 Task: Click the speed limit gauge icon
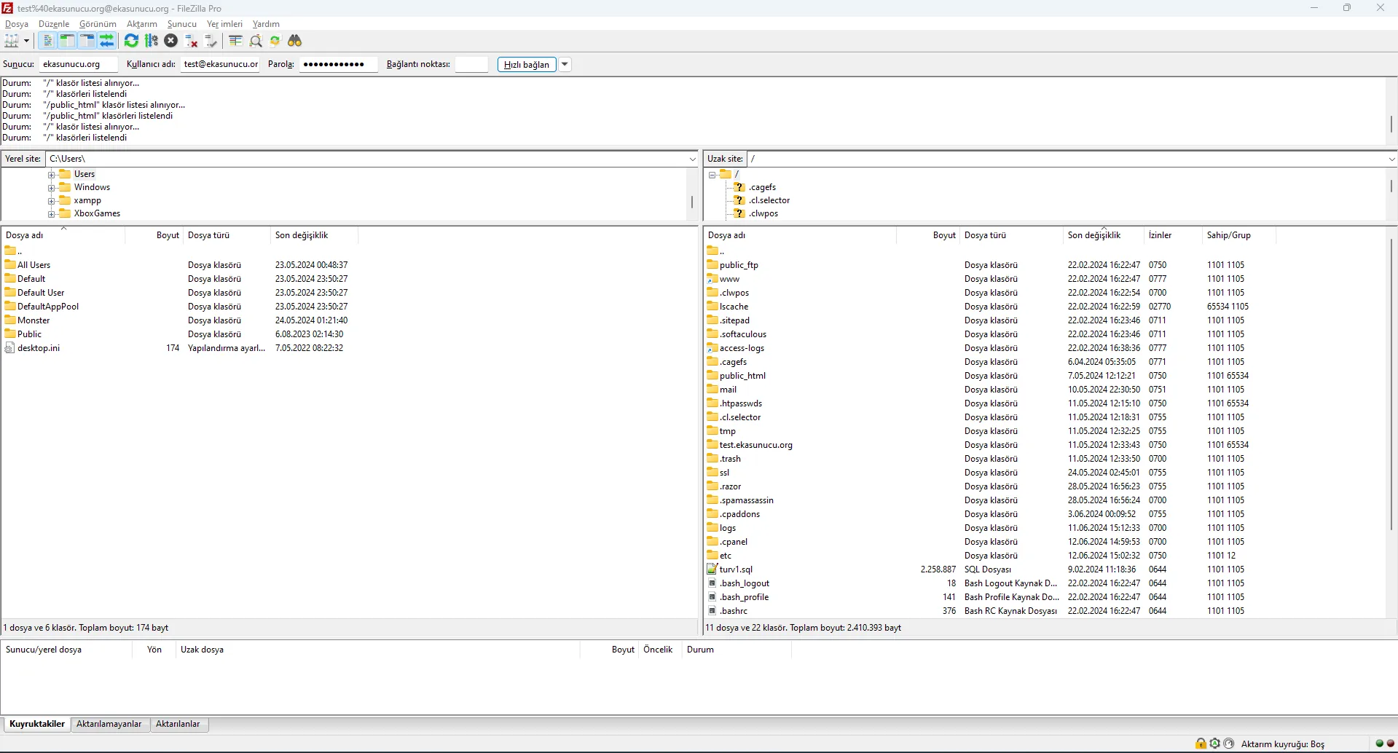tap(1229, 744)
